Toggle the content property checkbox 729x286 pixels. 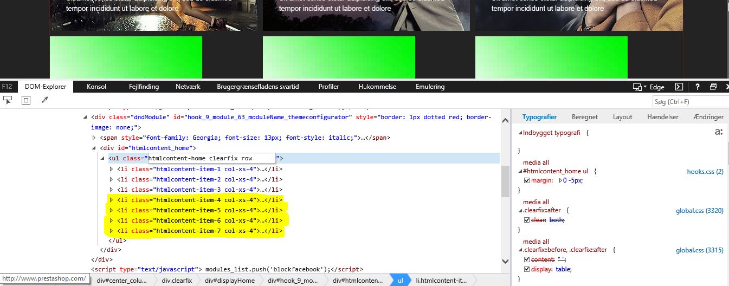(527, 259)
